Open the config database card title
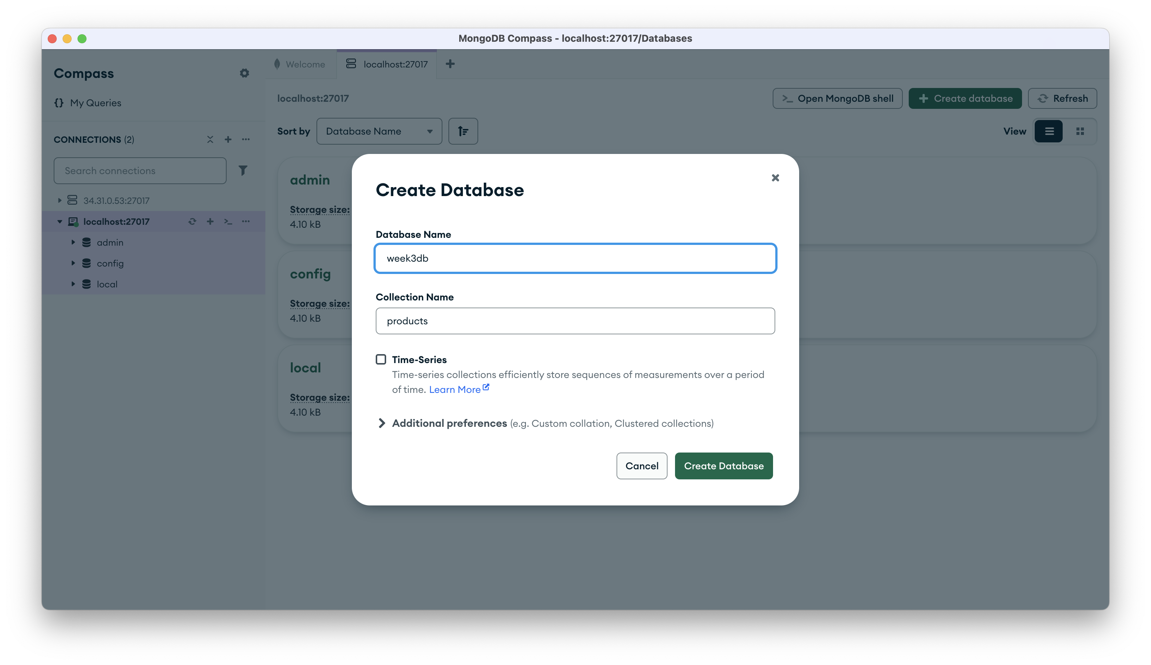 coord(310,274)
